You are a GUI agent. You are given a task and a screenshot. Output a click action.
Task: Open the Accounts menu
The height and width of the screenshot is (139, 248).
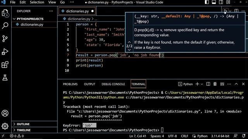click(5, 113)
